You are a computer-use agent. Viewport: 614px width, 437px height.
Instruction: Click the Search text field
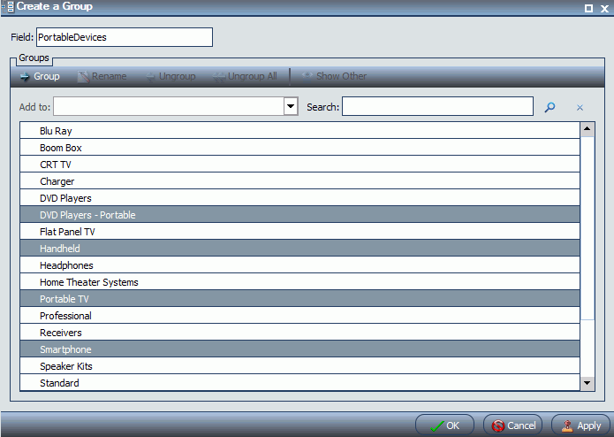coord(437,106)
